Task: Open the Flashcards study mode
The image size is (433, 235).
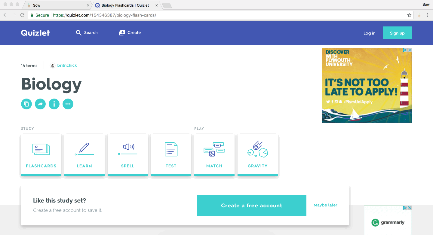Action: [41, 155]
